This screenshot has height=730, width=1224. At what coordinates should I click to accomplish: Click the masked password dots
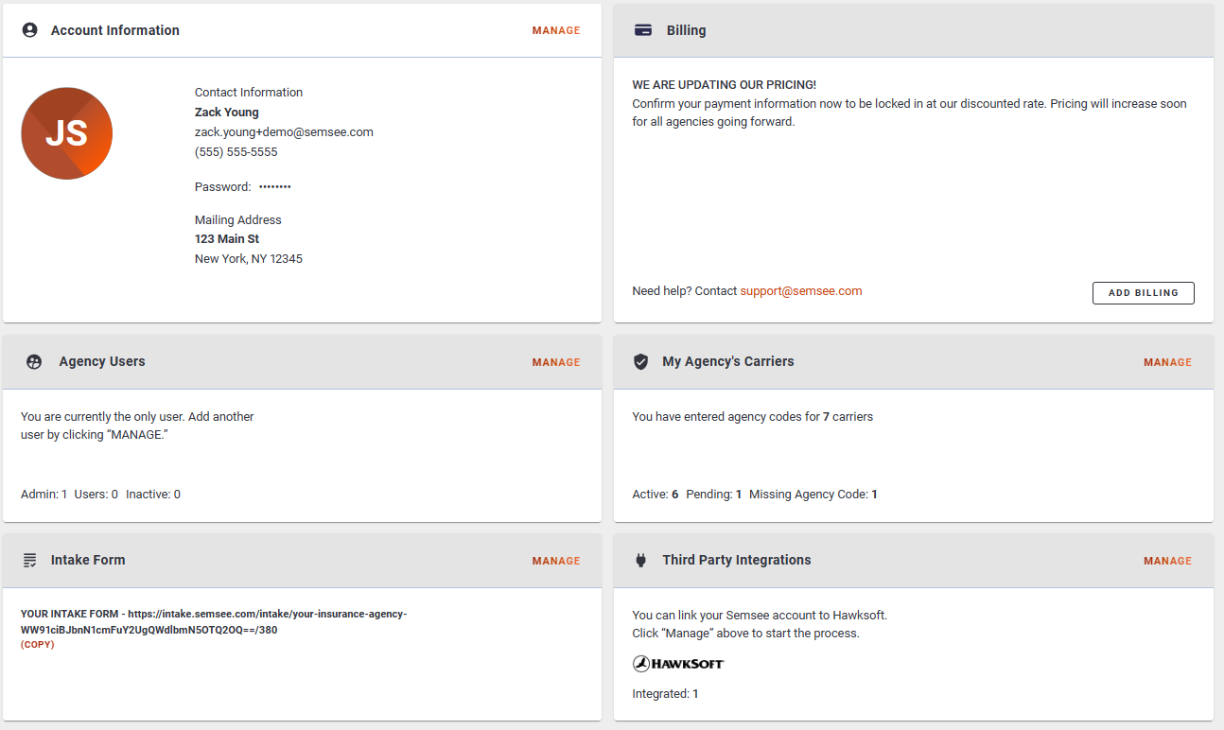[275, 187]
